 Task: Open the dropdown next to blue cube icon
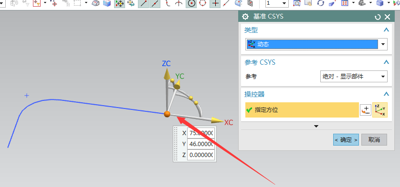pos(389,3)
